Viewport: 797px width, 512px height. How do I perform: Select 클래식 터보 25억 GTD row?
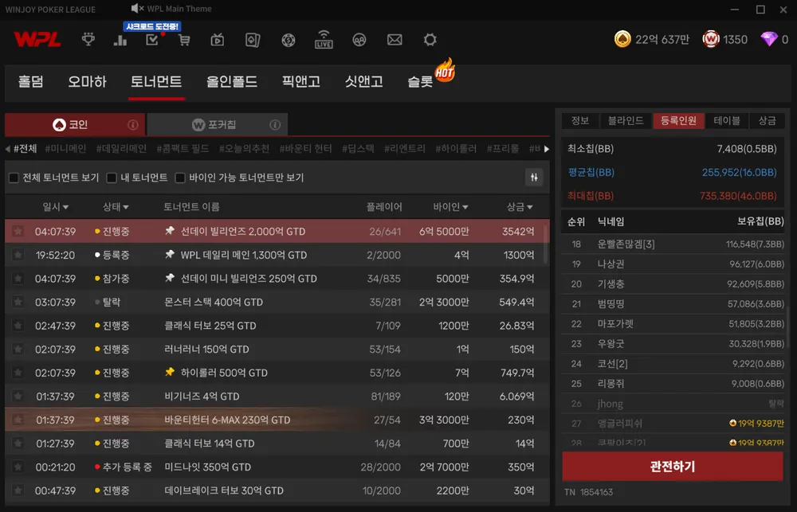click(x=277, y=326)
